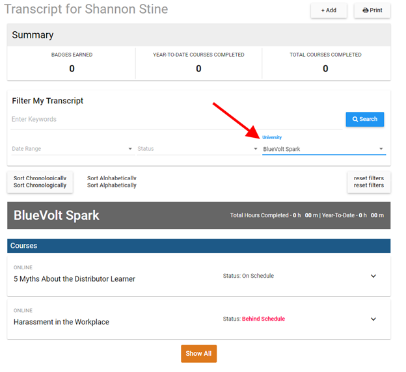Image resolution: width=406 pixels, height=372 pixels.
Task: Click the magnifier icon in Search button
Action: pos(355,119)
